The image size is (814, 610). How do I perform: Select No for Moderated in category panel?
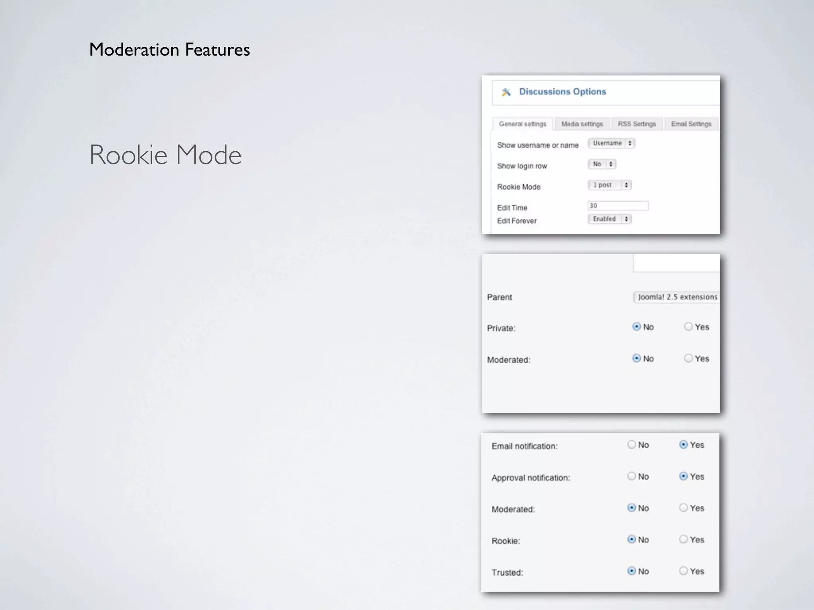[x=637, y=359]
